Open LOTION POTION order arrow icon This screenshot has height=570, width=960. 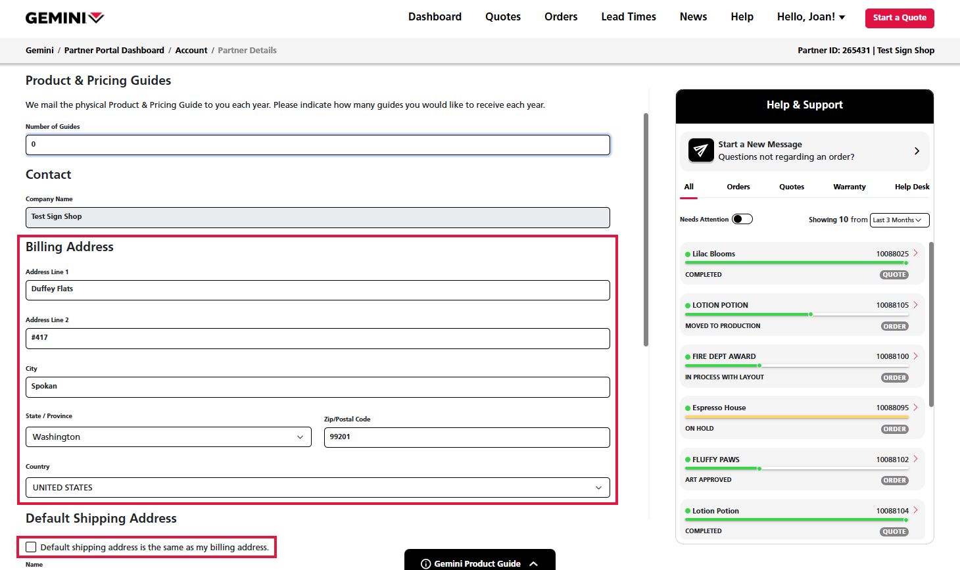point(915,304)
